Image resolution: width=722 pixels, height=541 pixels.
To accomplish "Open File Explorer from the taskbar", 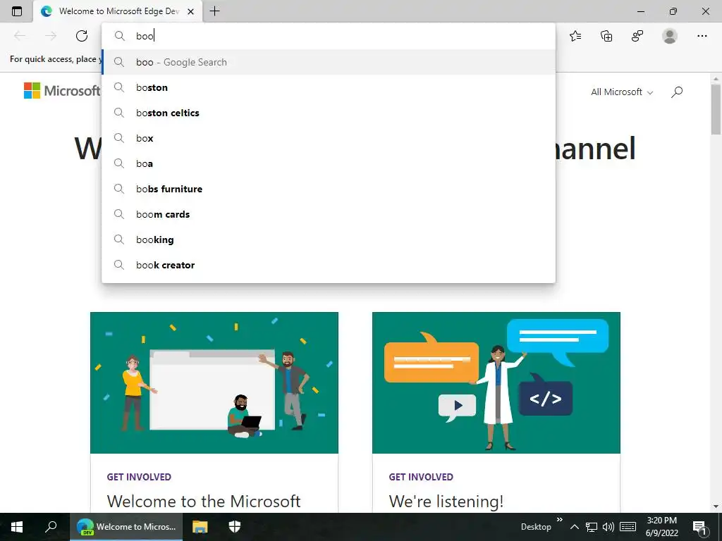I will point(200,527).
